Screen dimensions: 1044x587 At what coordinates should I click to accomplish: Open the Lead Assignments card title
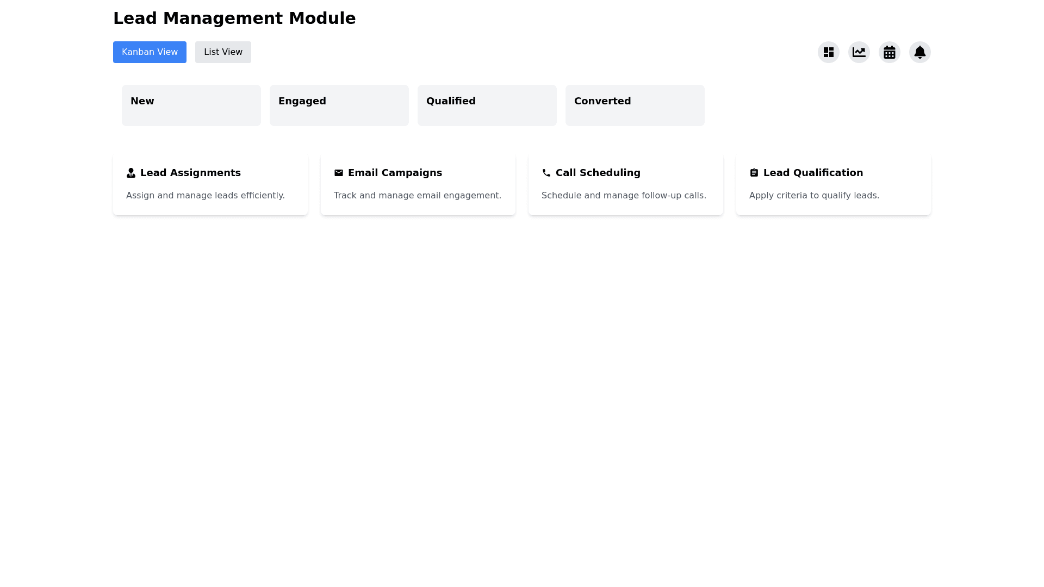pyautogui.click(x=190, y=173)
